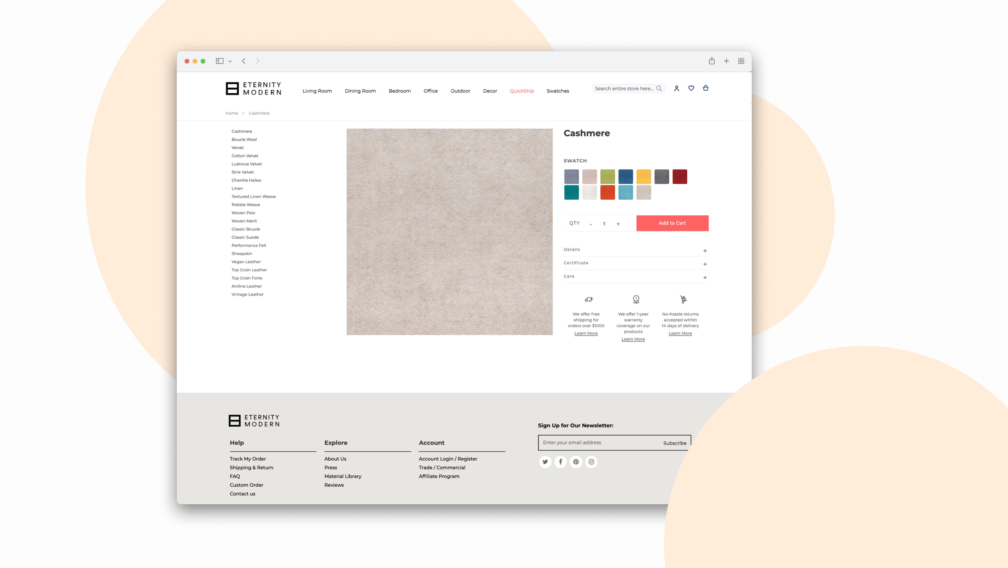
Task: Go to Home in the breadcrumb
Action: [232, 114]
